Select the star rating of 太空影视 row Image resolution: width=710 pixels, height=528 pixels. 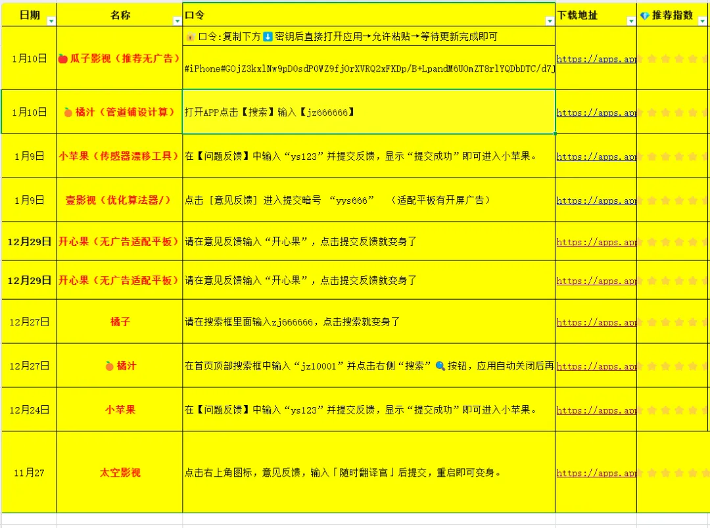pos(673,472)
